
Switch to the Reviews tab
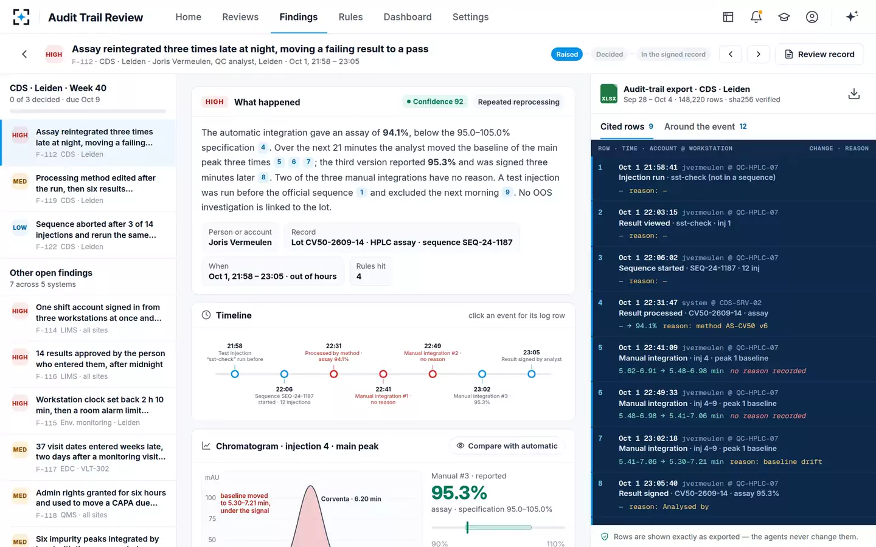pos(240,17)
